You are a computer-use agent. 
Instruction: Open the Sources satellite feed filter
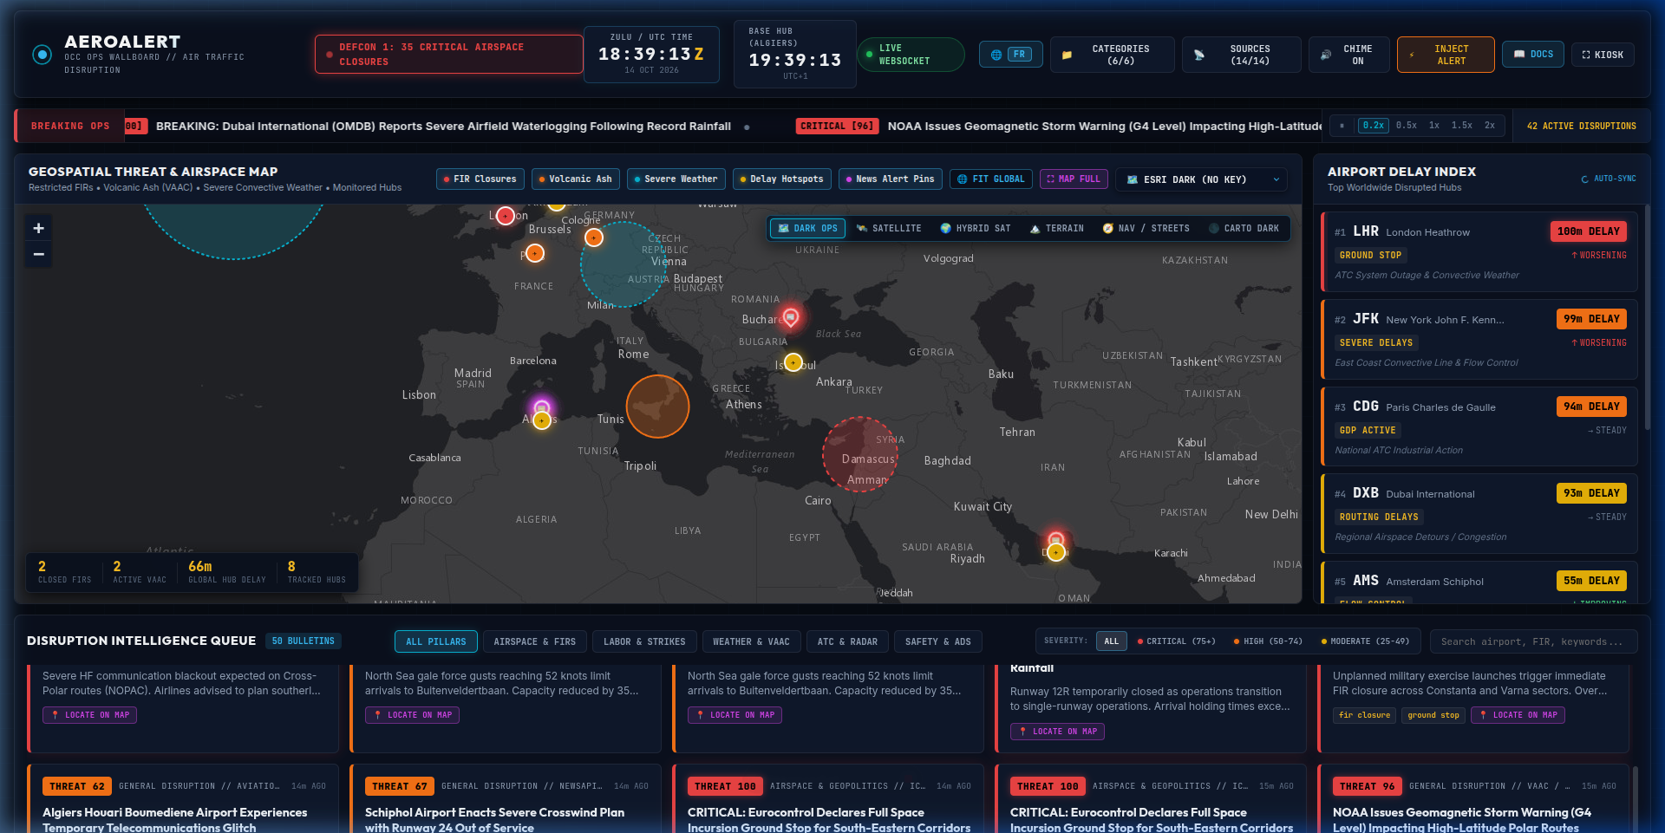[1241, 55]
